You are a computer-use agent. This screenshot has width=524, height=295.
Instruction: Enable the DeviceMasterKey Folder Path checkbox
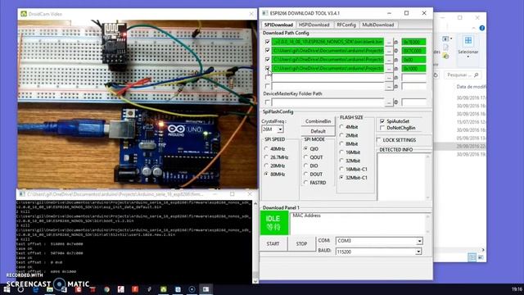pyautogui.click(x=268, y=102)
